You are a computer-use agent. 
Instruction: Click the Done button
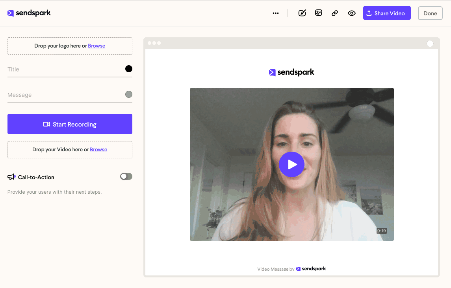point(430,13)
